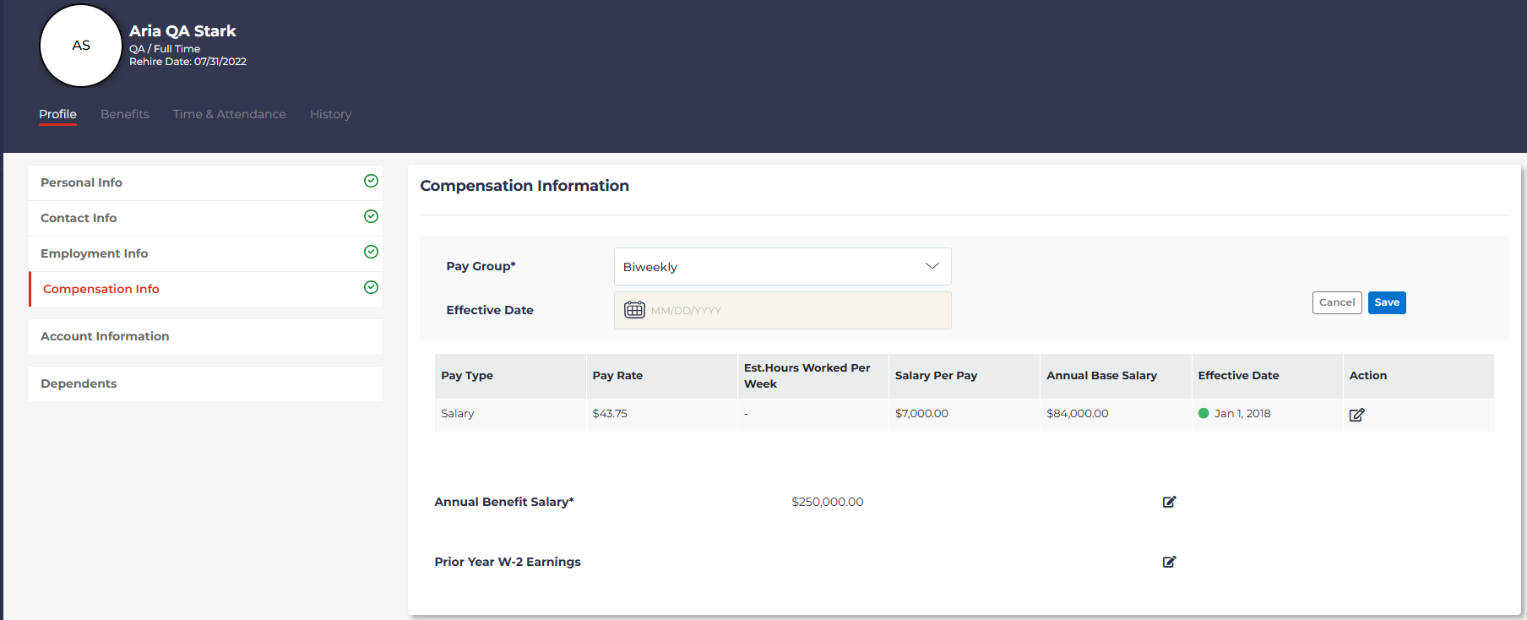The width and height of the screenshot is (1527, 620).
Task: Click the Employment Info completion checkmark
Action: [371, 252]
